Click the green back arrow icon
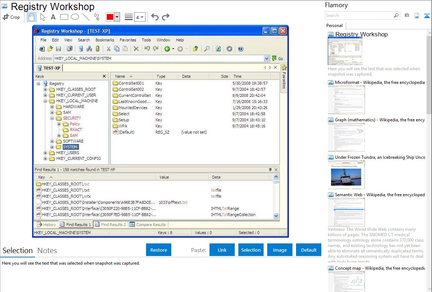 point(167,49)
